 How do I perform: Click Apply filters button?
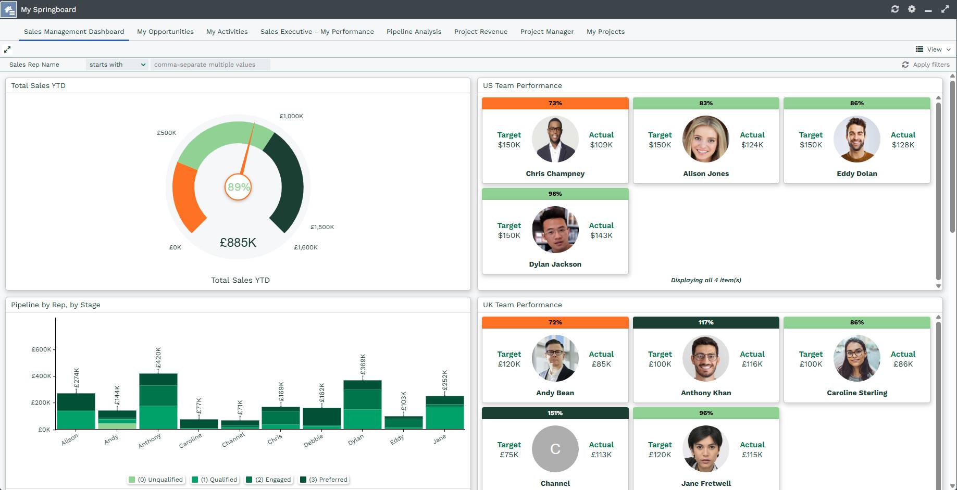tap(931, 65)
